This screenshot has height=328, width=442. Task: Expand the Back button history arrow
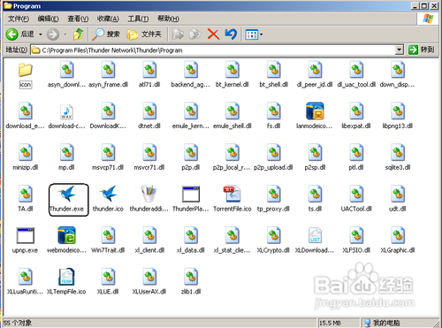41,34
